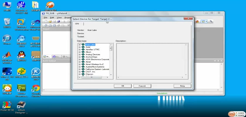Viewport: 246px width, 117px height.
Task: Open the File menu in µVision
Action: point(45,18)
